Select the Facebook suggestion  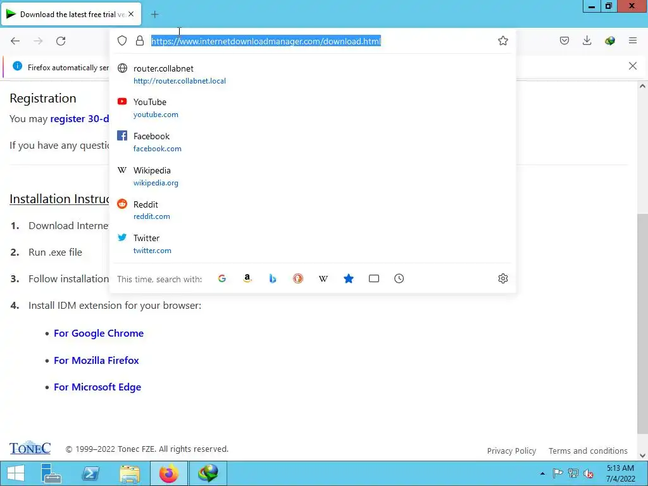(313, 142)
